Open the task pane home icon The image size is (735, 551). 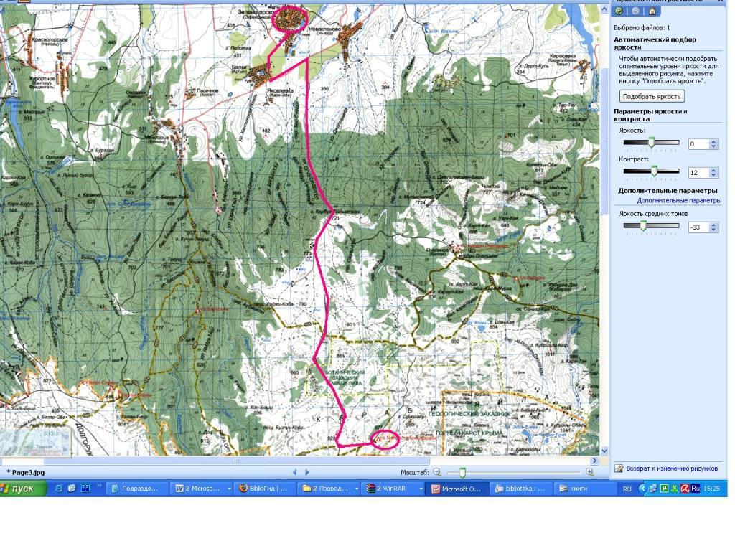(652, 11)
